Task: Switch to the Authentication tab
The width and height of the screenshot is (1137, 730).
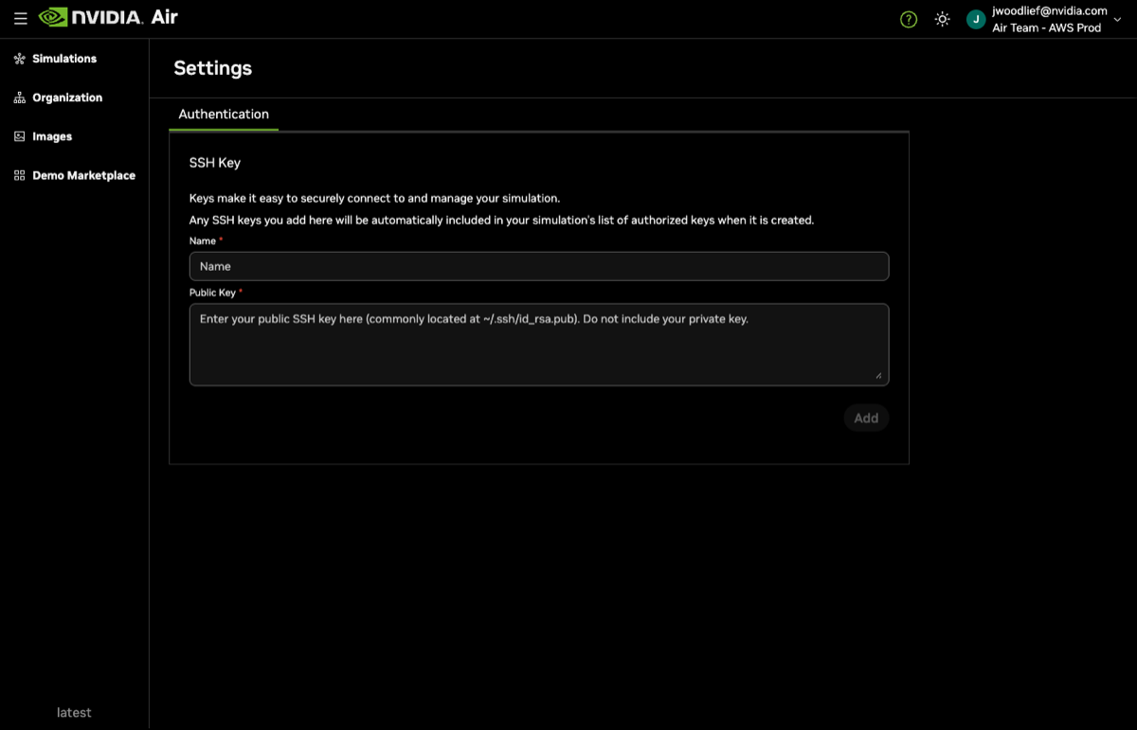Action: coord(224,115)
